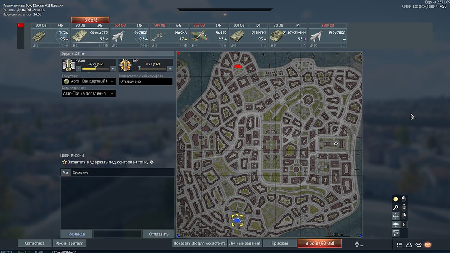Image resolution: width=450 pixels, height=253 pixels.
Task: Open the Камуфляж dropdown Авто (Стандартный)
Action: tap(88, 81)
